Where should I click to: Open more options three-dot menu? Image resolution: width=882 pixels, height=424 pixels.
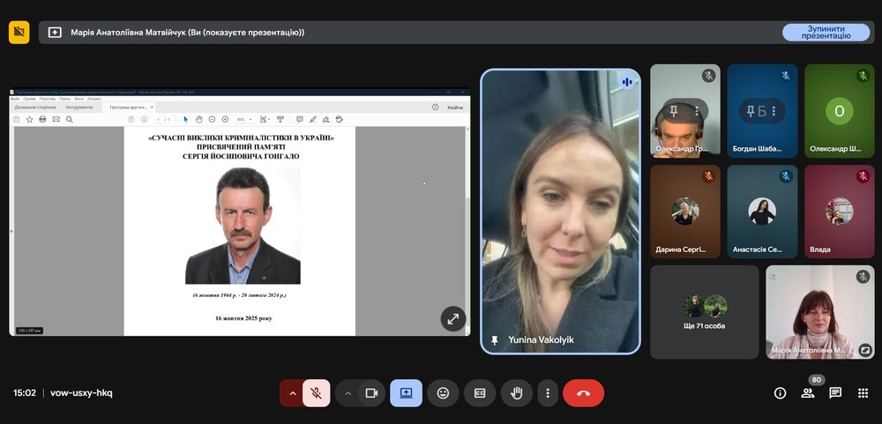click(x=548, y=393)
